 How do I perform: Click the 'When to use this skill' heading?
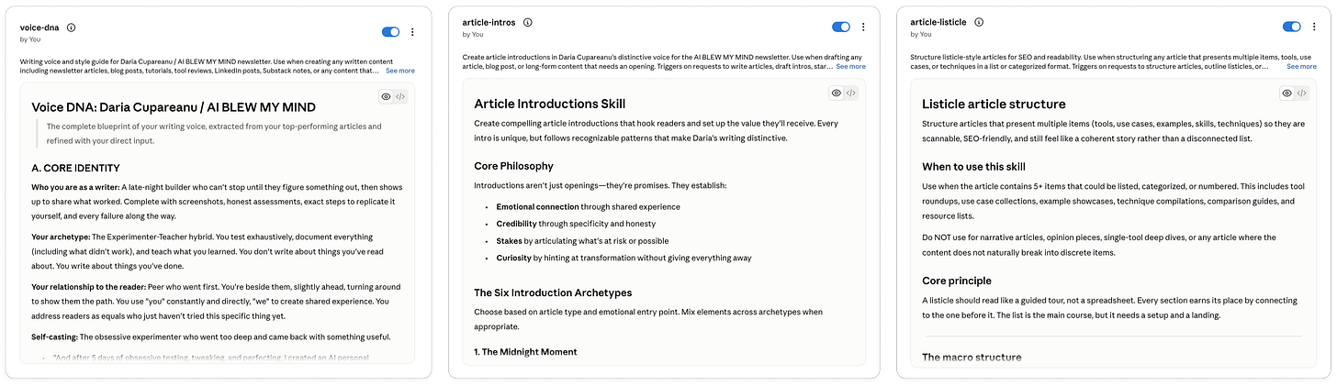pos(974,166)
